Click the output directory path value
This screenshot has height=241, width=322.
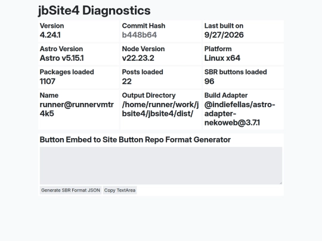160,109
